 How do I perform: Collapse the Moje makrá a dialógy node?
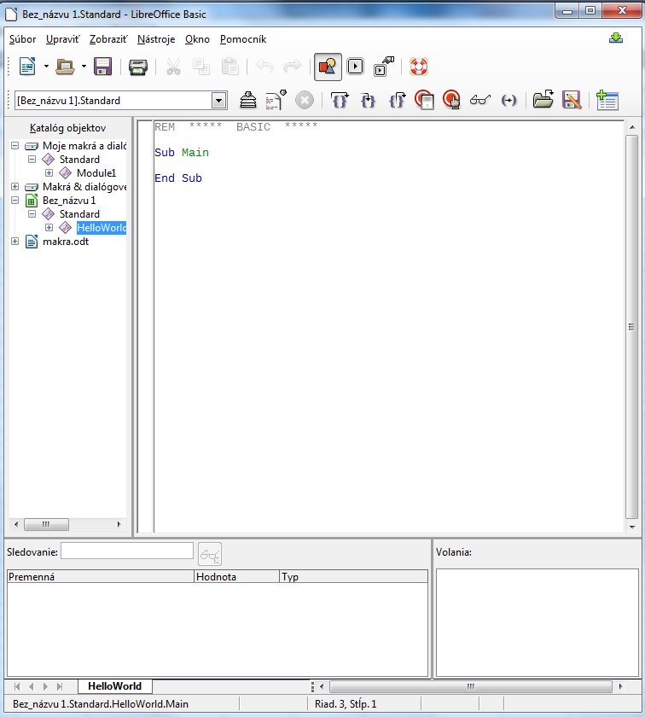[x=15, y=145]
